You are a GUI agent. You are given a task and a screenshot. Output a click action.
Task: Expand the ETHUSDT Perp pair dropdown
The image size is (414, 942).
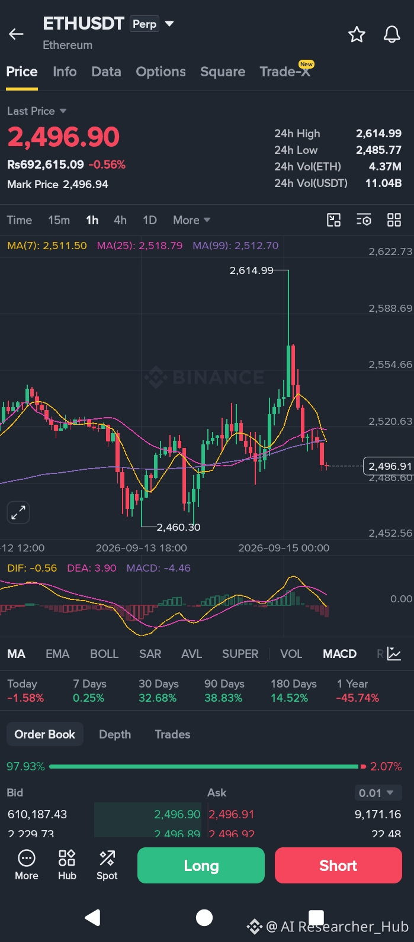(169, 24)
